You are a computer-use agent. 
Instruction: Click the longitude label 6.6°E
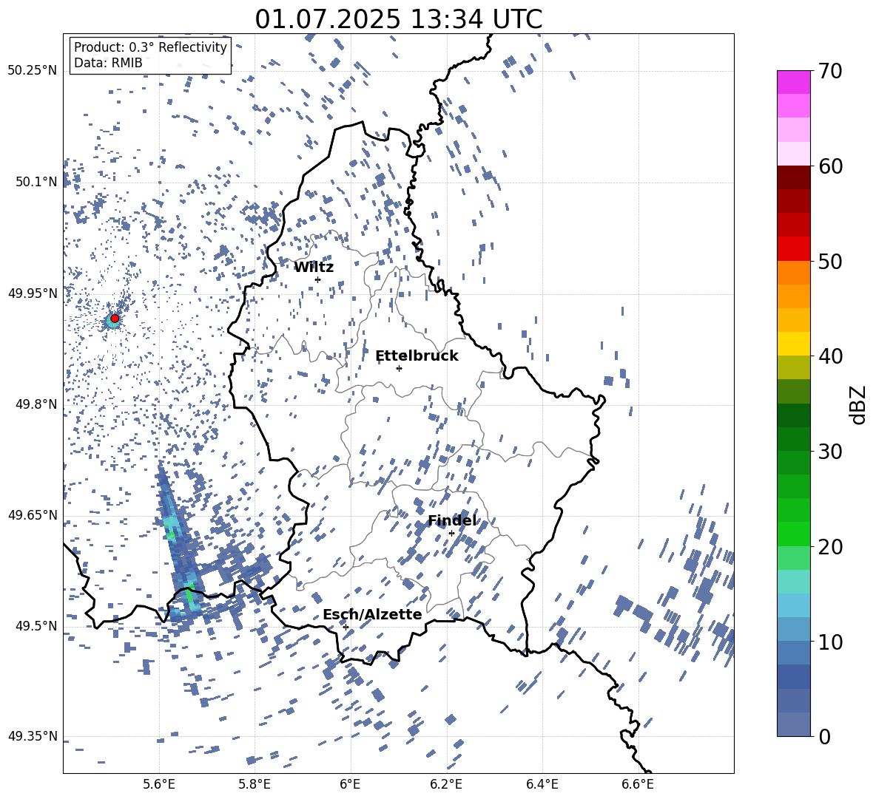click(638, 784)
